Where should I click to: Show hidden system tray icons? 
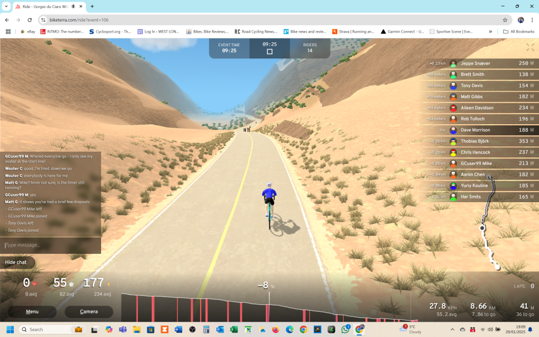[x=453, y=329]
